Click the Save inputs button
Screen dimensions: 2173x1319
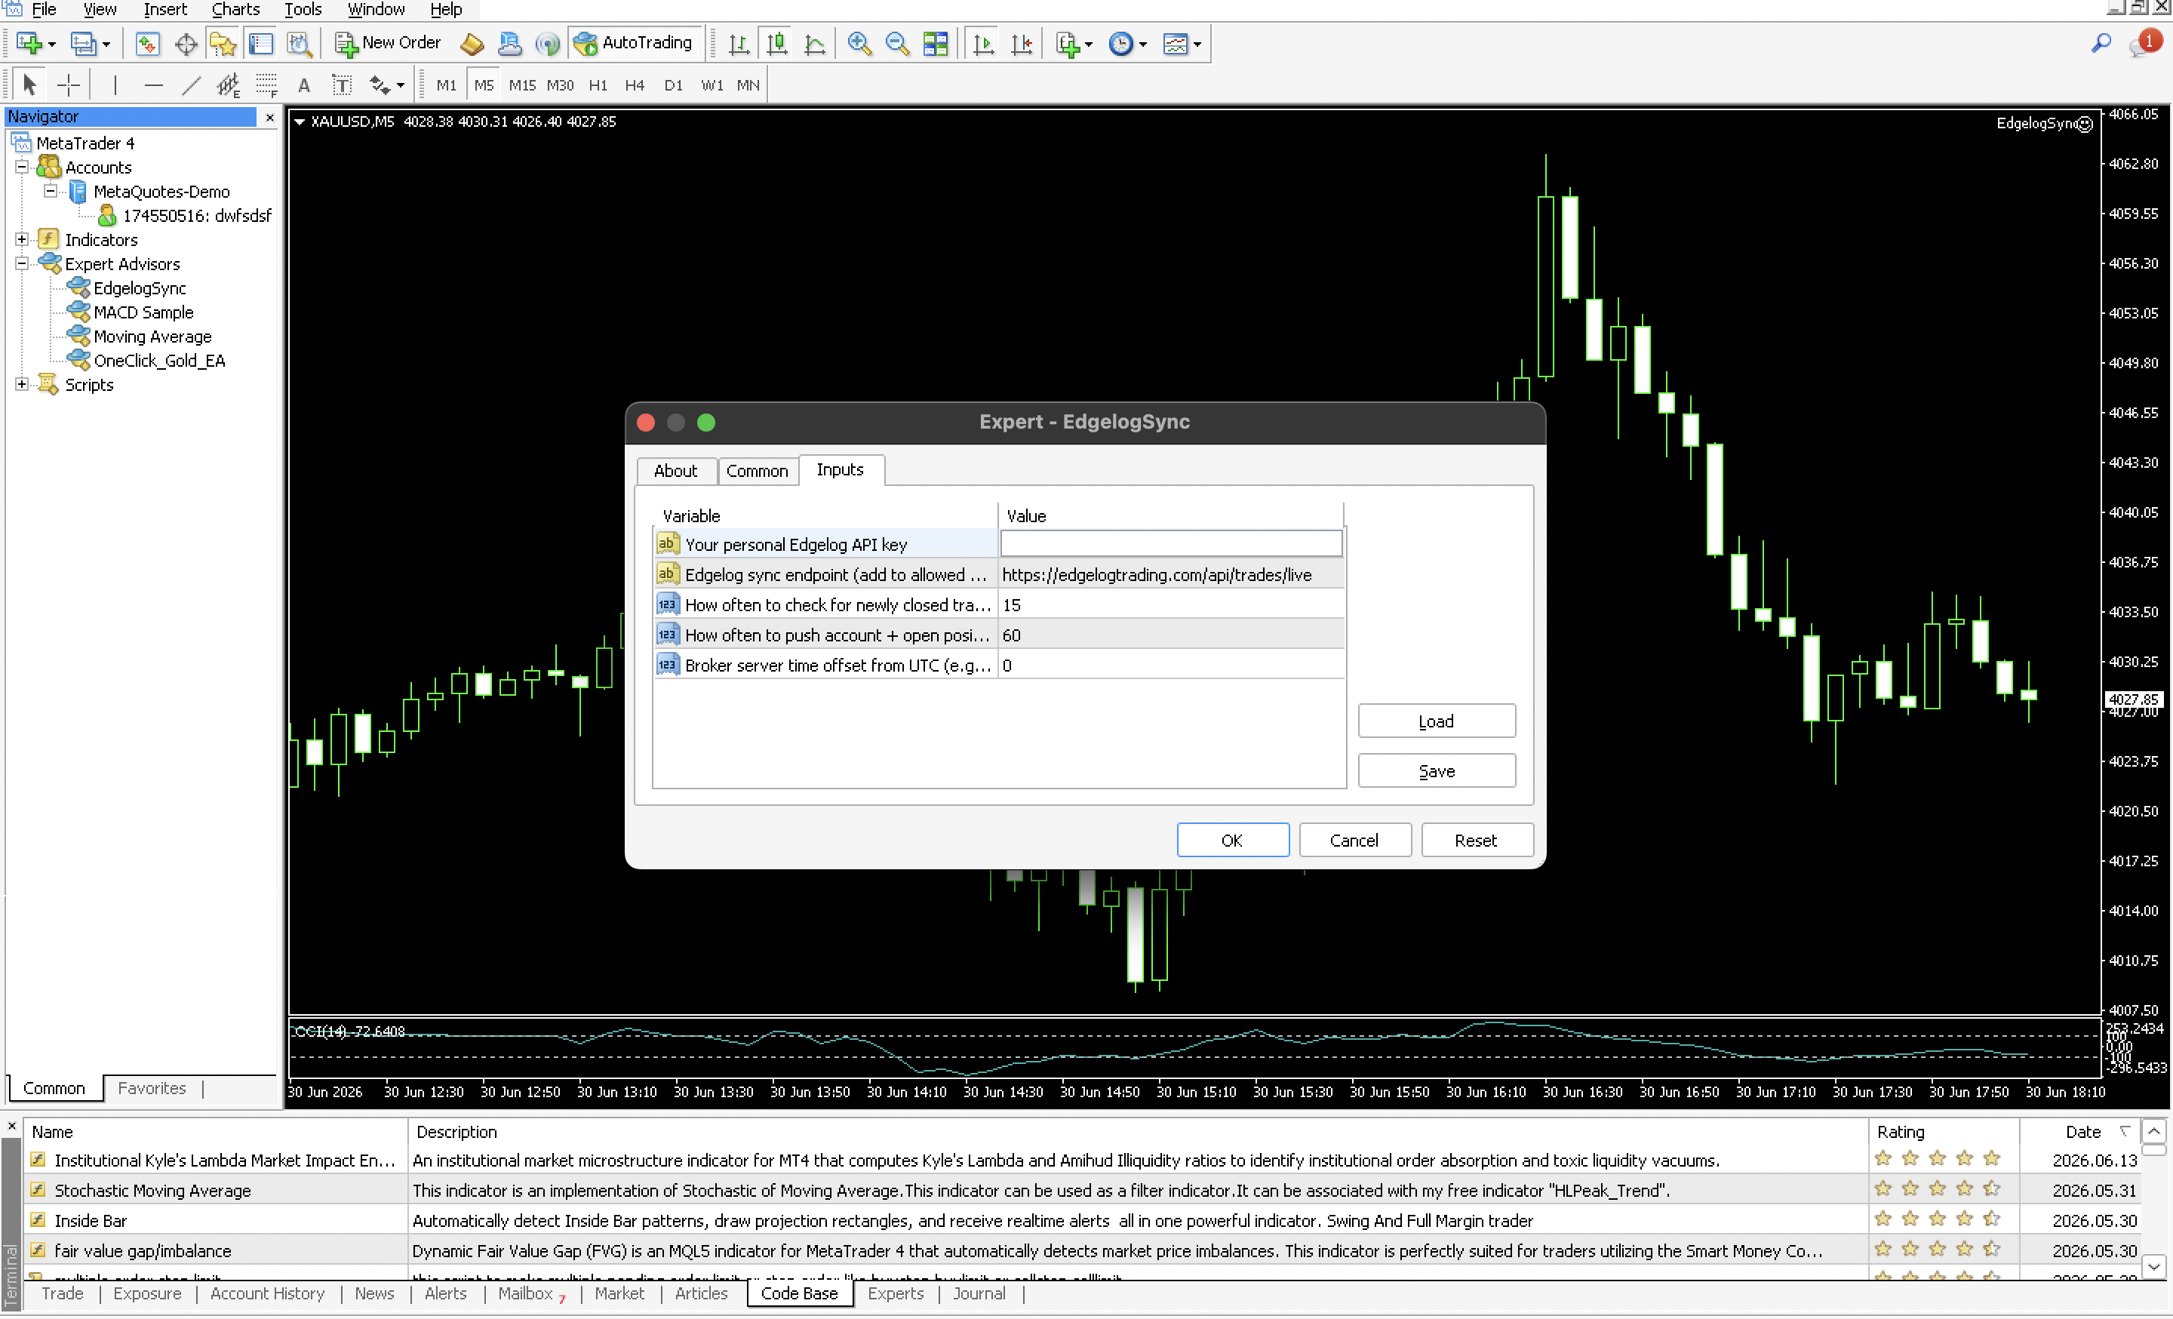point(1437,771)
